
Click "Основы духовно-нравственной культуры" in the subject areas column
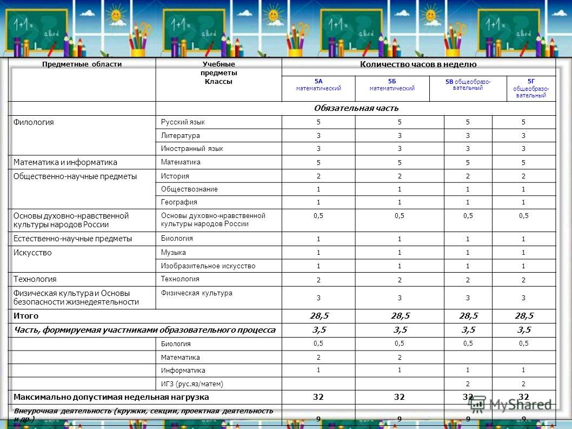click(x=71, y=220)
